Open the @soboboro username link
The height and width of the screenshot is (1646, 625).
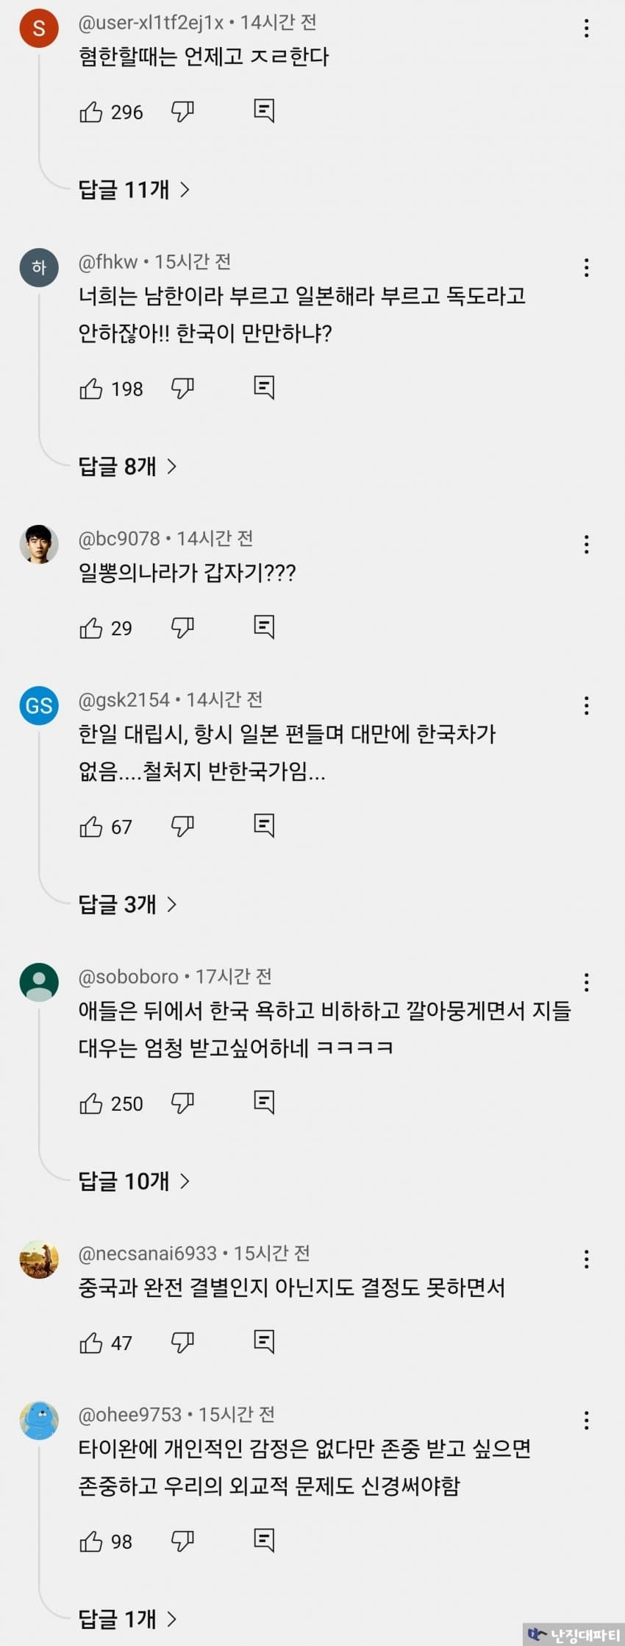coord(129,977)
